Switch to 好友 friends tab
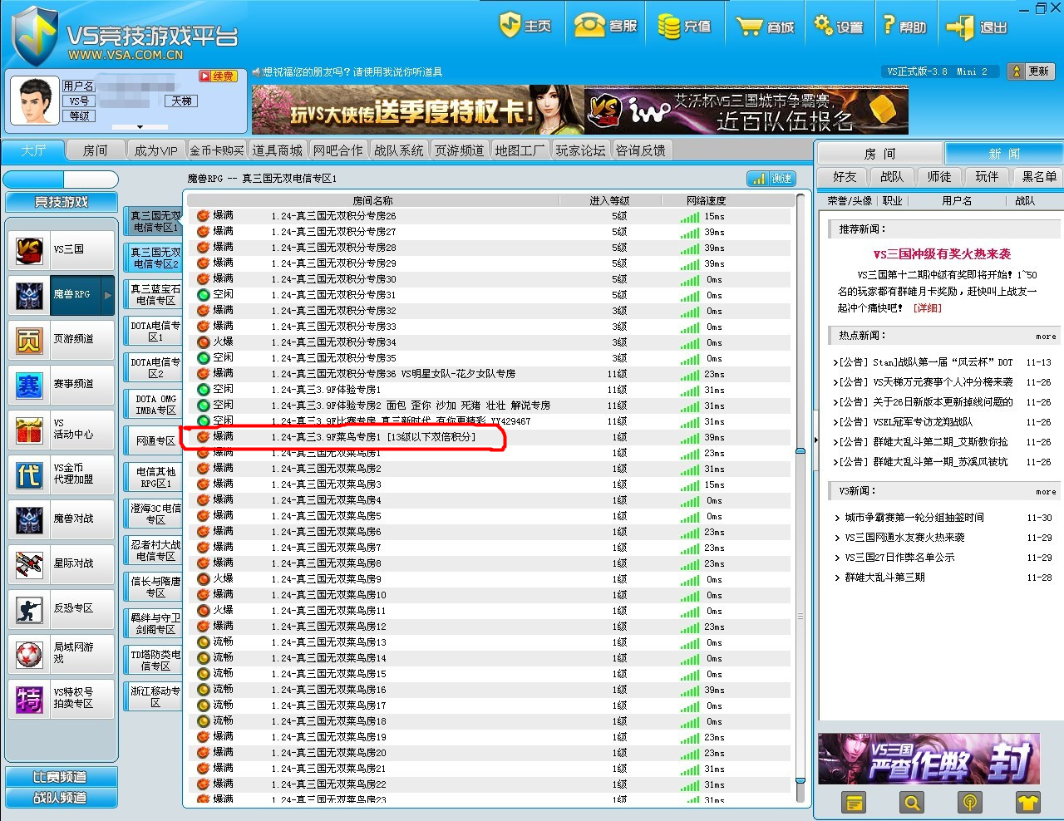 coord(845,177)
